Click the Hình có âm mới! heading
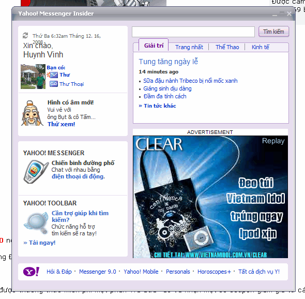 pyautogui.click(x=70, y=102)
